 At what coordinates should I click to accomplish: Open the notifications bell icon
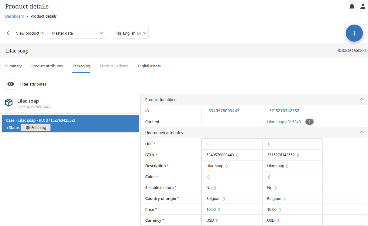pos(352,6)
